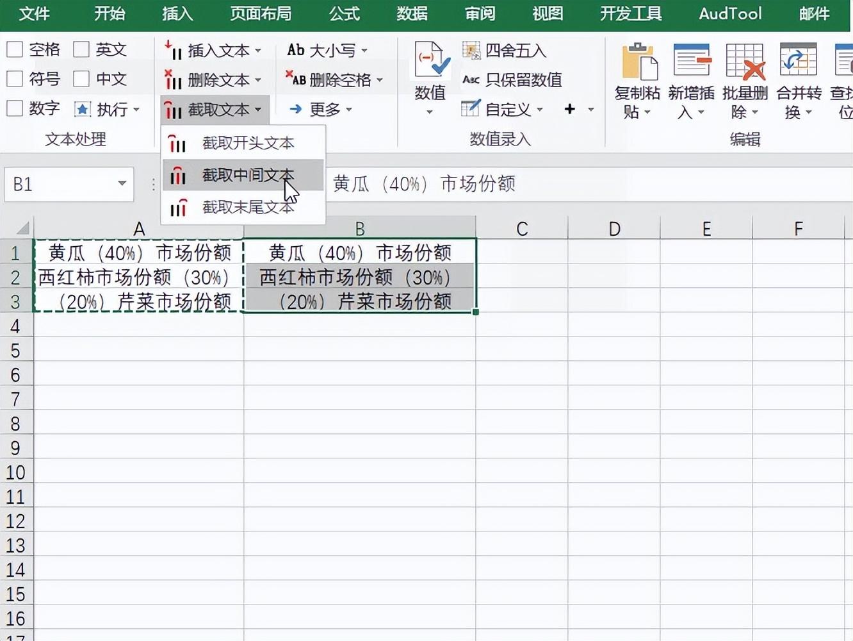The image size is (853, 641).
Task: Check the 数字 checkbox
Action: pos(15,108)
